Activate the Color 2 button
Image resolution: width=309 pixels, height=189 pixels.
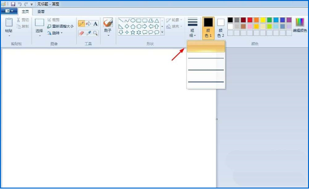[x=221, y=28]
